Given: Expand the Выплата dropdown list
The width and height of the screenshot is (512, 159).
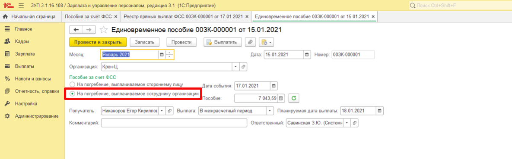Looking at the screenshot, I should click(270, 111).
